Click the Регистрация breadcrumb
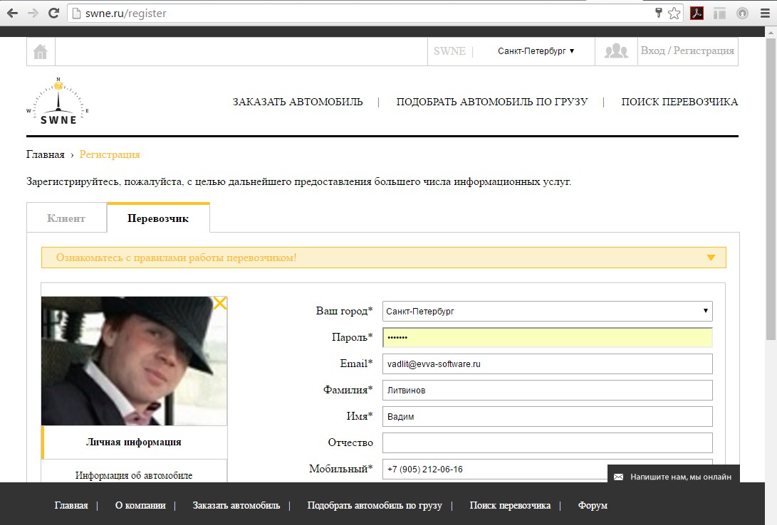 tap(110, 155)
